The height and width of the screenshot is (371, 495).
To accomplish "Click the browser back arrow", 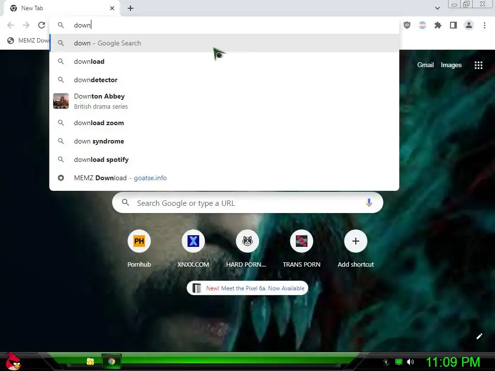I will coord(11,25).
